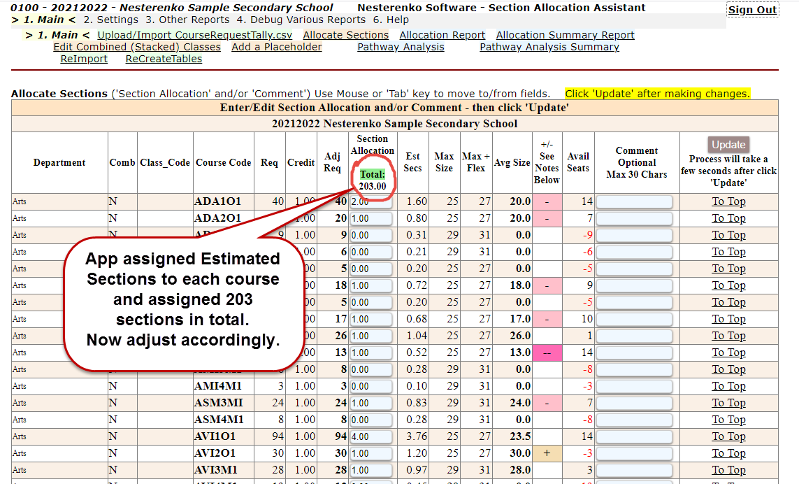Click the ReCreateTables link
This screenshot has height=484, width=799.
(164, 59)
